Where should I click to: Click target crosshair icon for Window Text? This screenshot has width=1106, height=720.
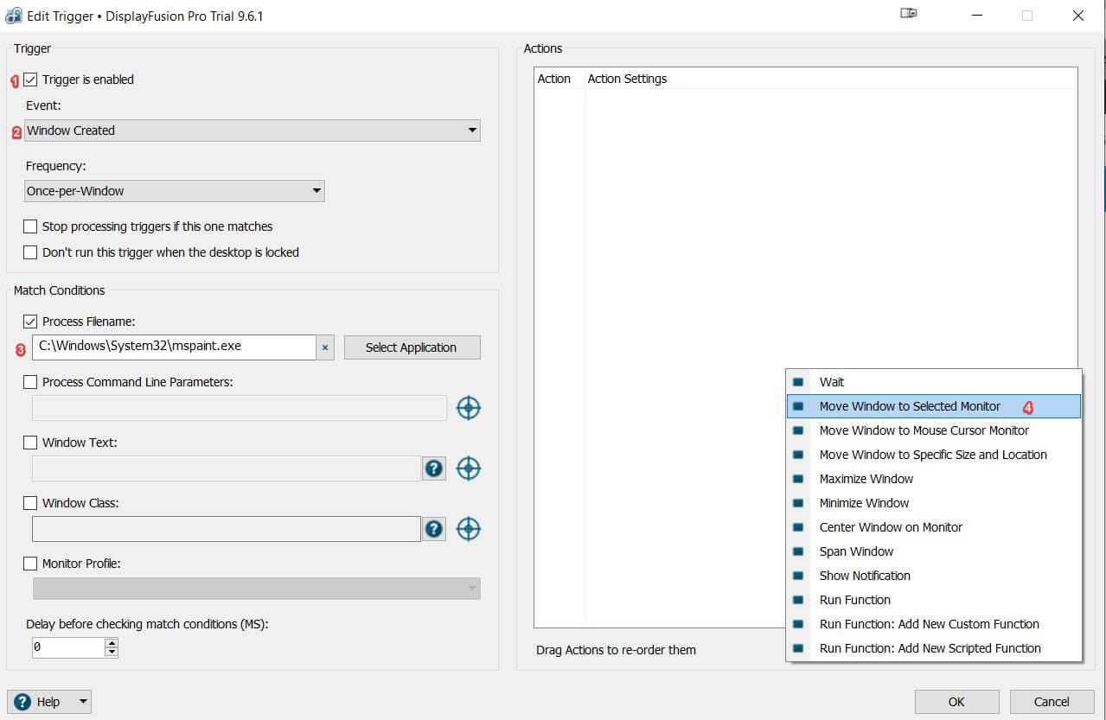pos(468,468)
